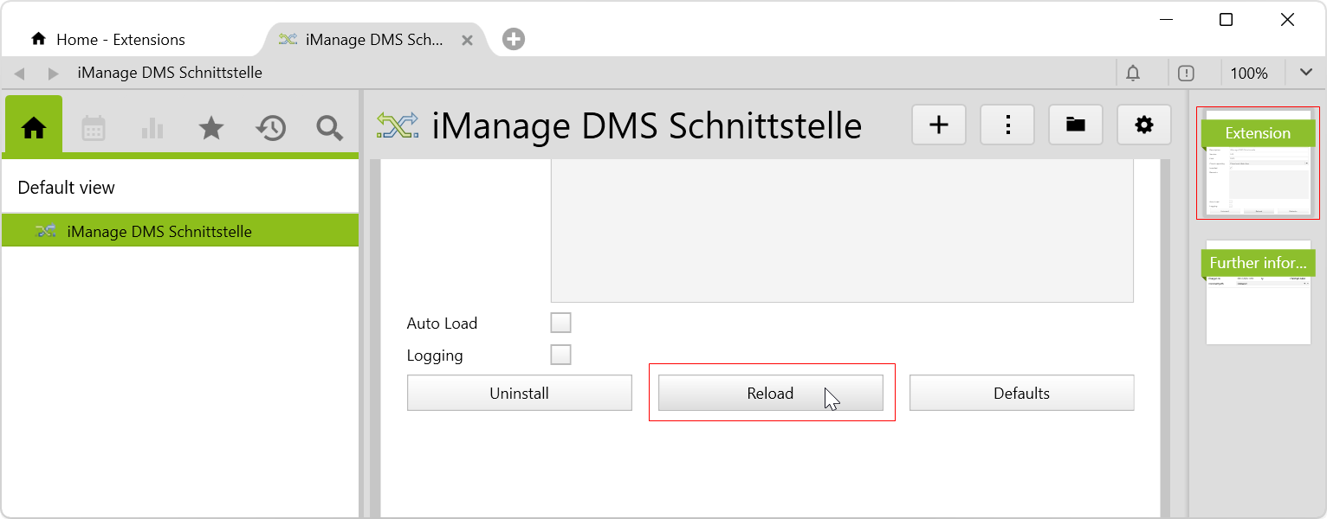Click the plus button in the header
The width and height of the screenshot is (1327, 519).
coord(939,125)
